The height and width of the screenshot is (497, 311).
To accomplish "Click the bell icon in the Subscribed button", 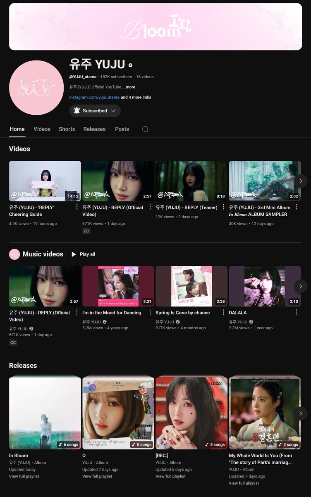I will click(x=77, y=111).
